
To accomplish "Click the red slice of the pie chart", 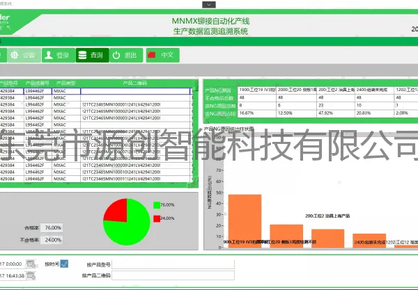I will click(117, 211).
